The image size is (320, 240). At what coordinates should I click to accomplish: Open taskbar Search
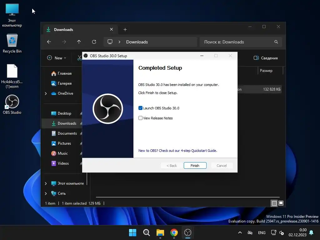tap(147, 232)
